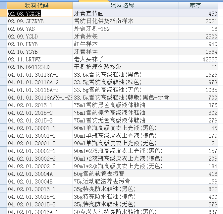This screenshot has width=223, height=214.
Task: Select 33.5g雪豹高级鞋油(无色) cell
Action: point(126,90)
